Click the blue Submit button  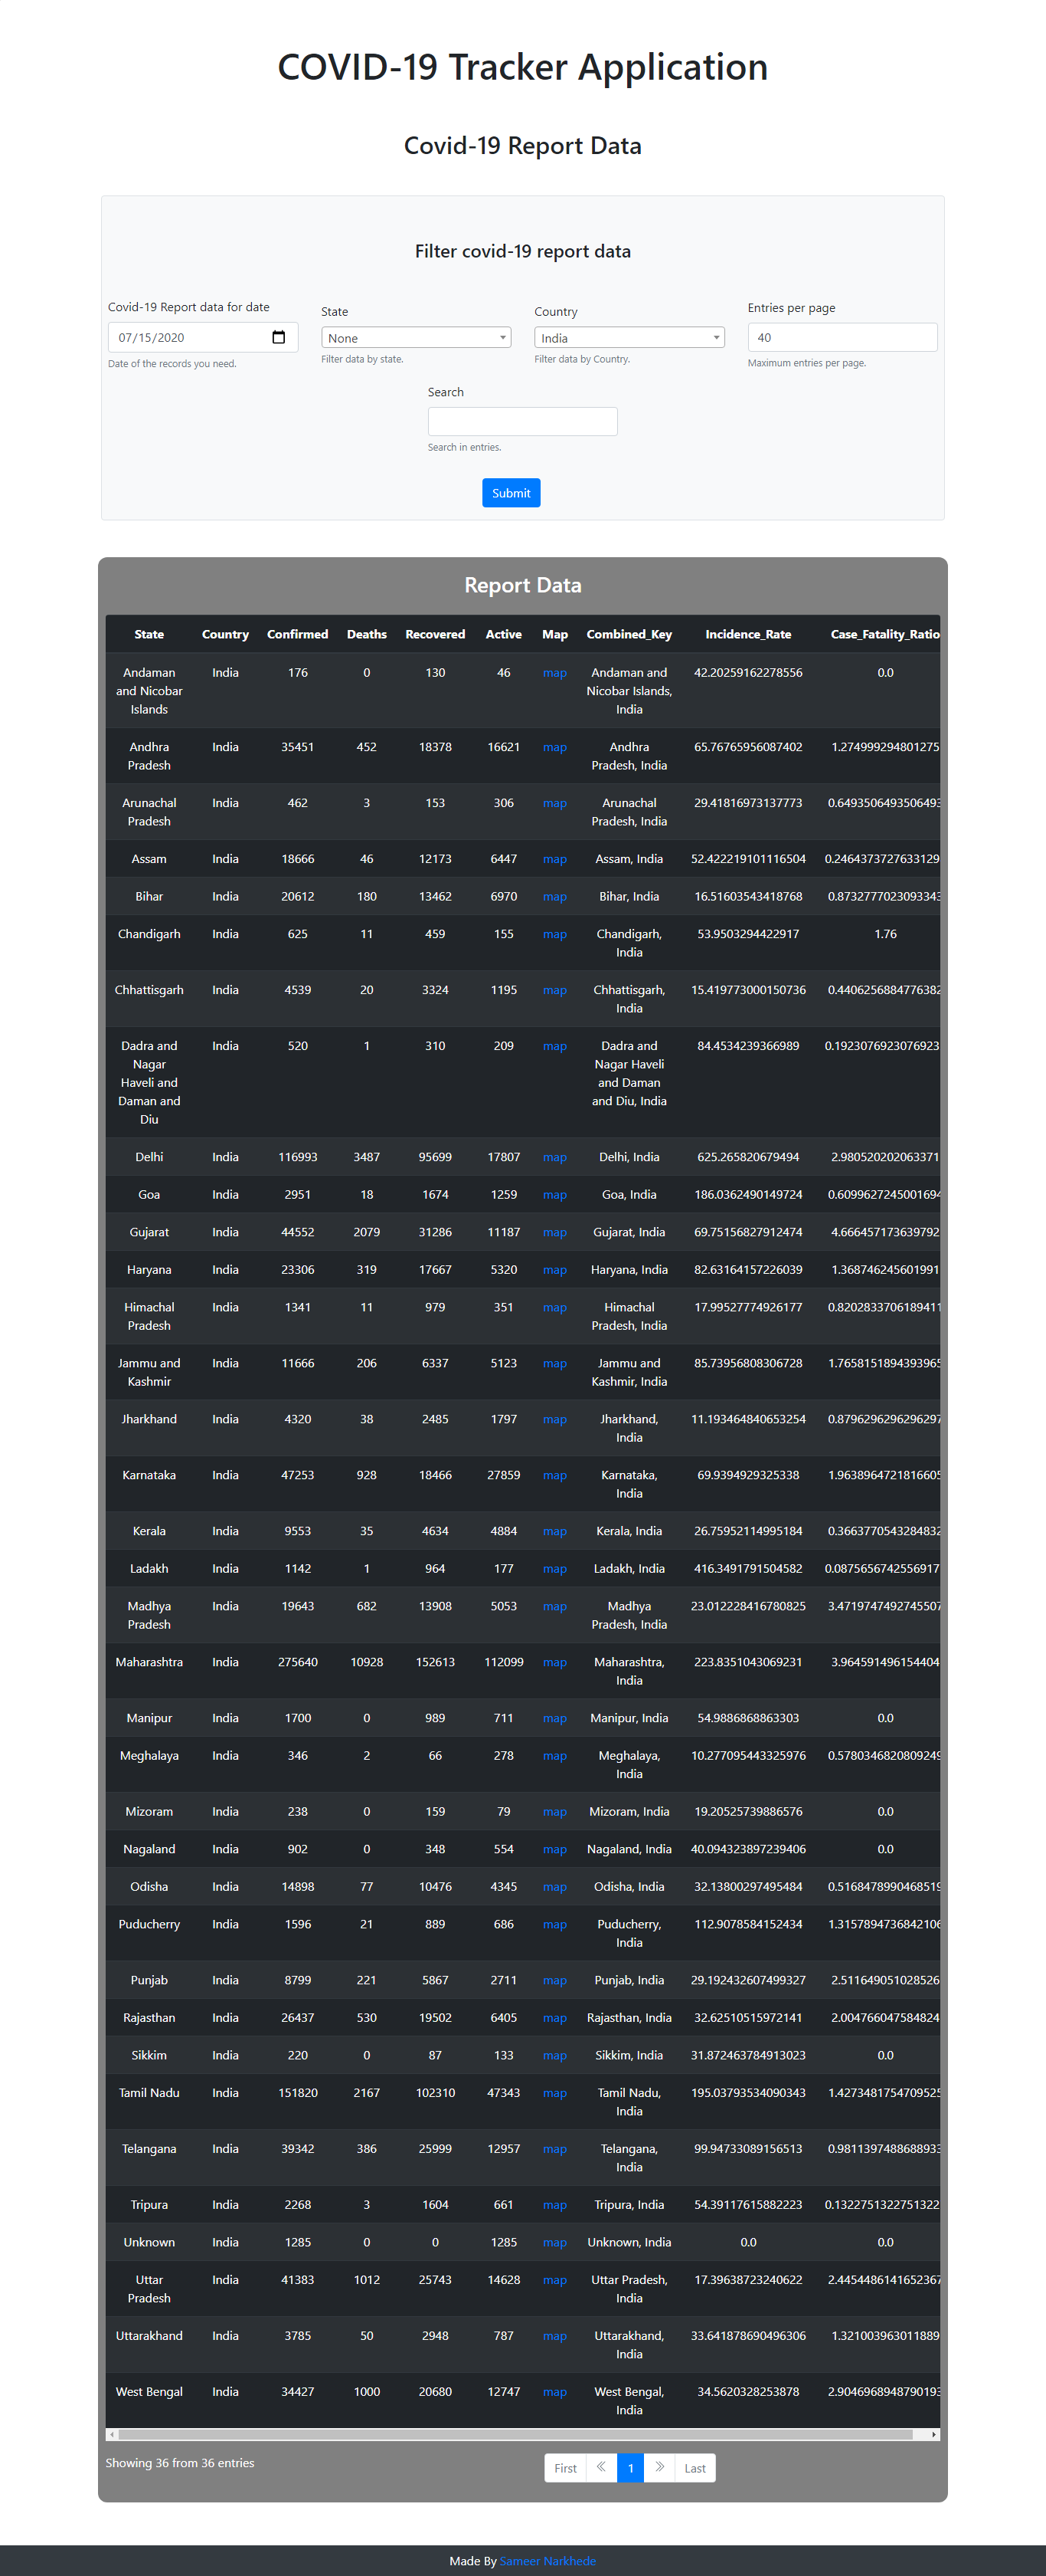512,493
